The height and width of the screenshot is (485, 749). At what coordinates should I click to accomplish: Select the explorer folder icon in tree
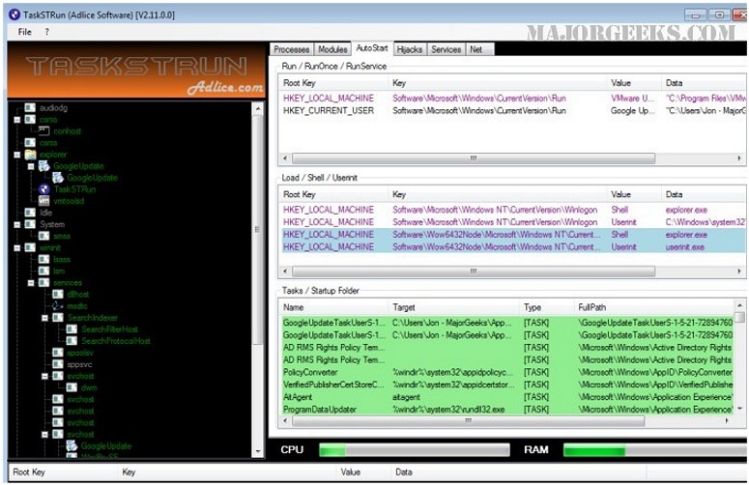tap(30, 155)
